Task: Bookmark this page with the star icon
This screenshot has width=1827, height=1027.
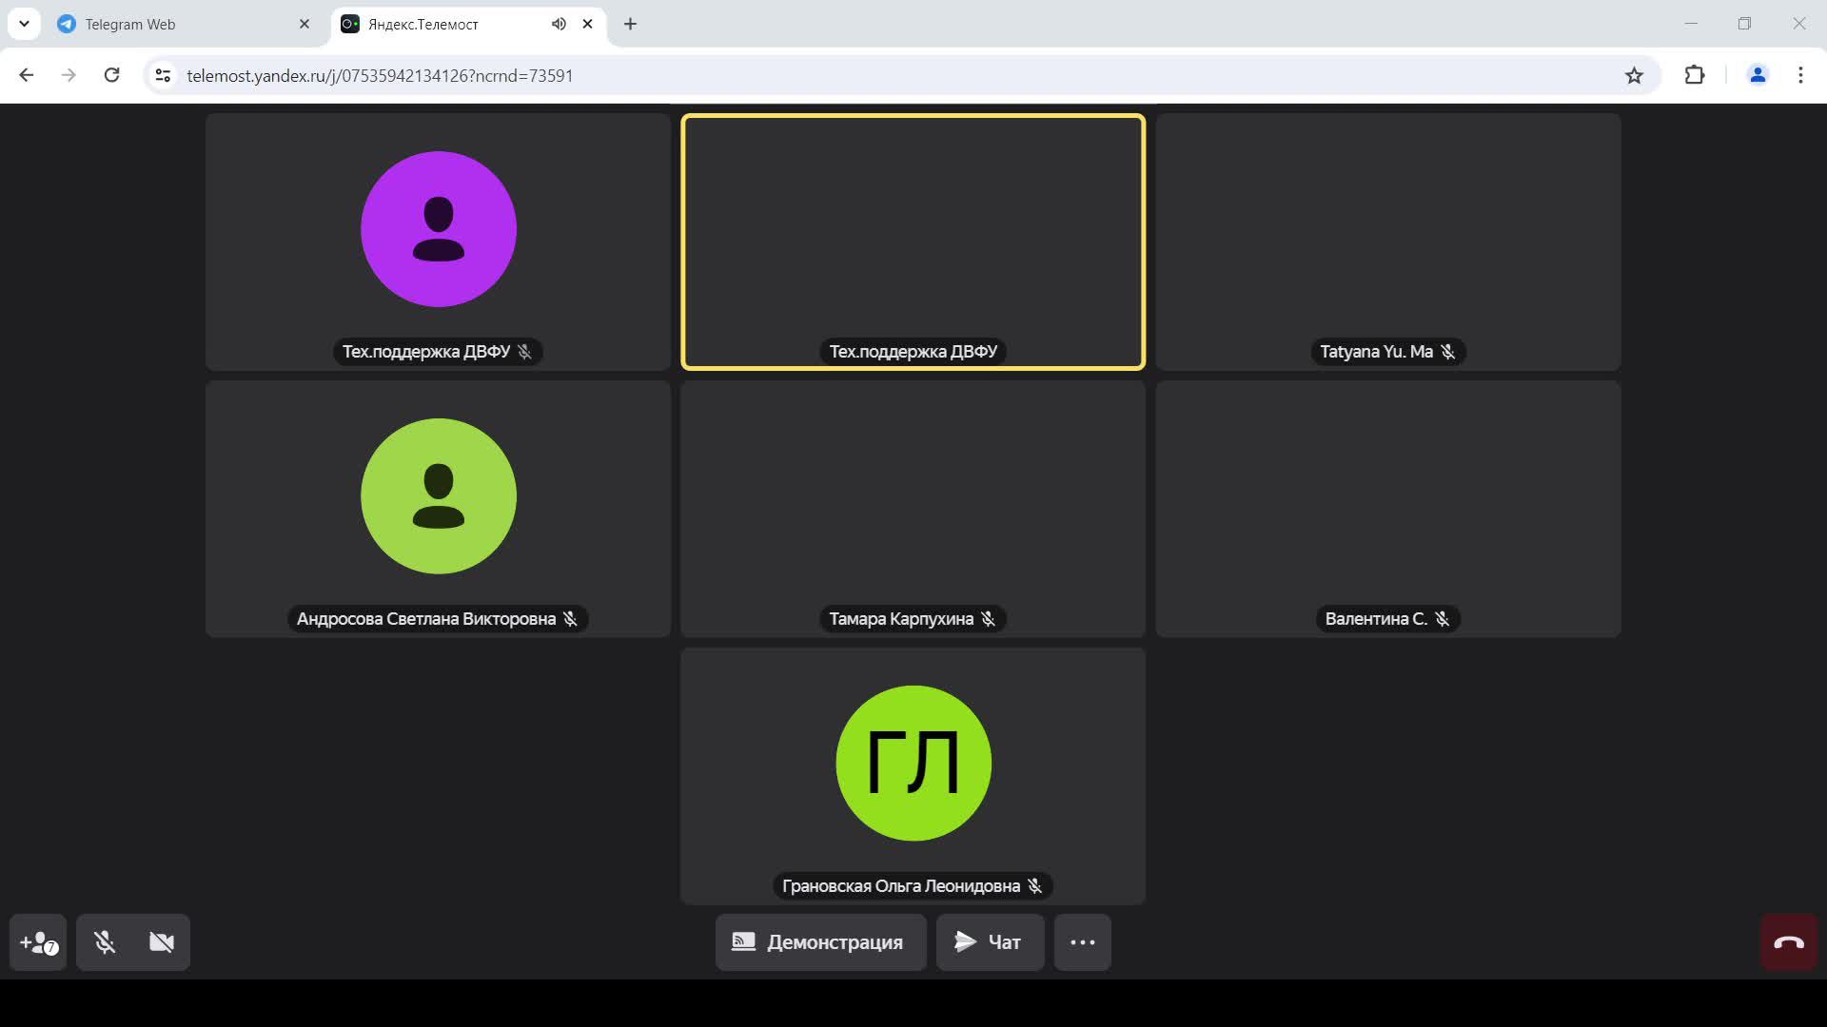Action: click(1634, 75)
